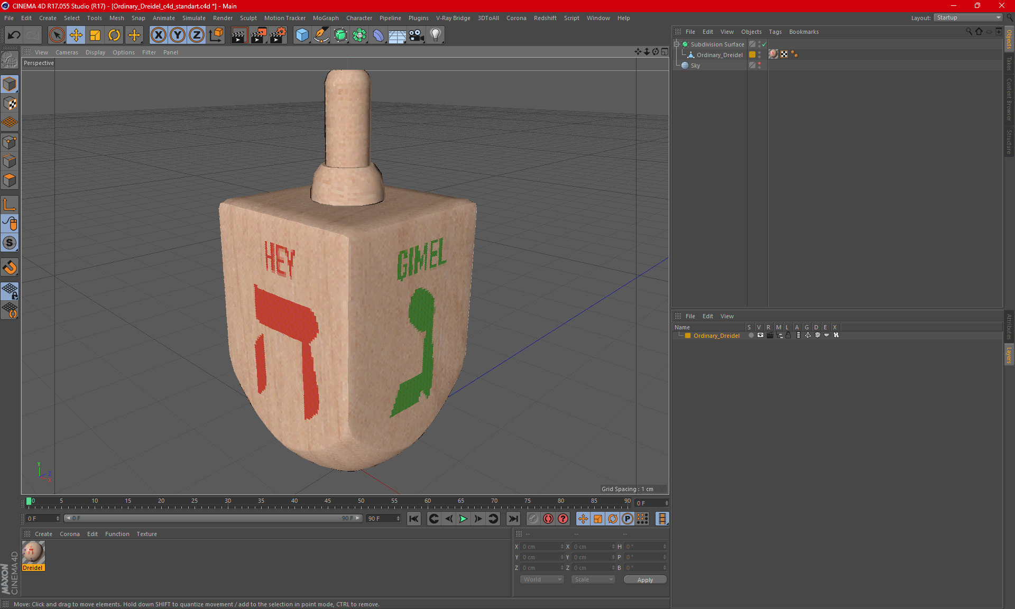Click Ordinary_Dreidel layer color swatch
The width and height of the screenshot is (1015, 609).
(x=688, y=336)
